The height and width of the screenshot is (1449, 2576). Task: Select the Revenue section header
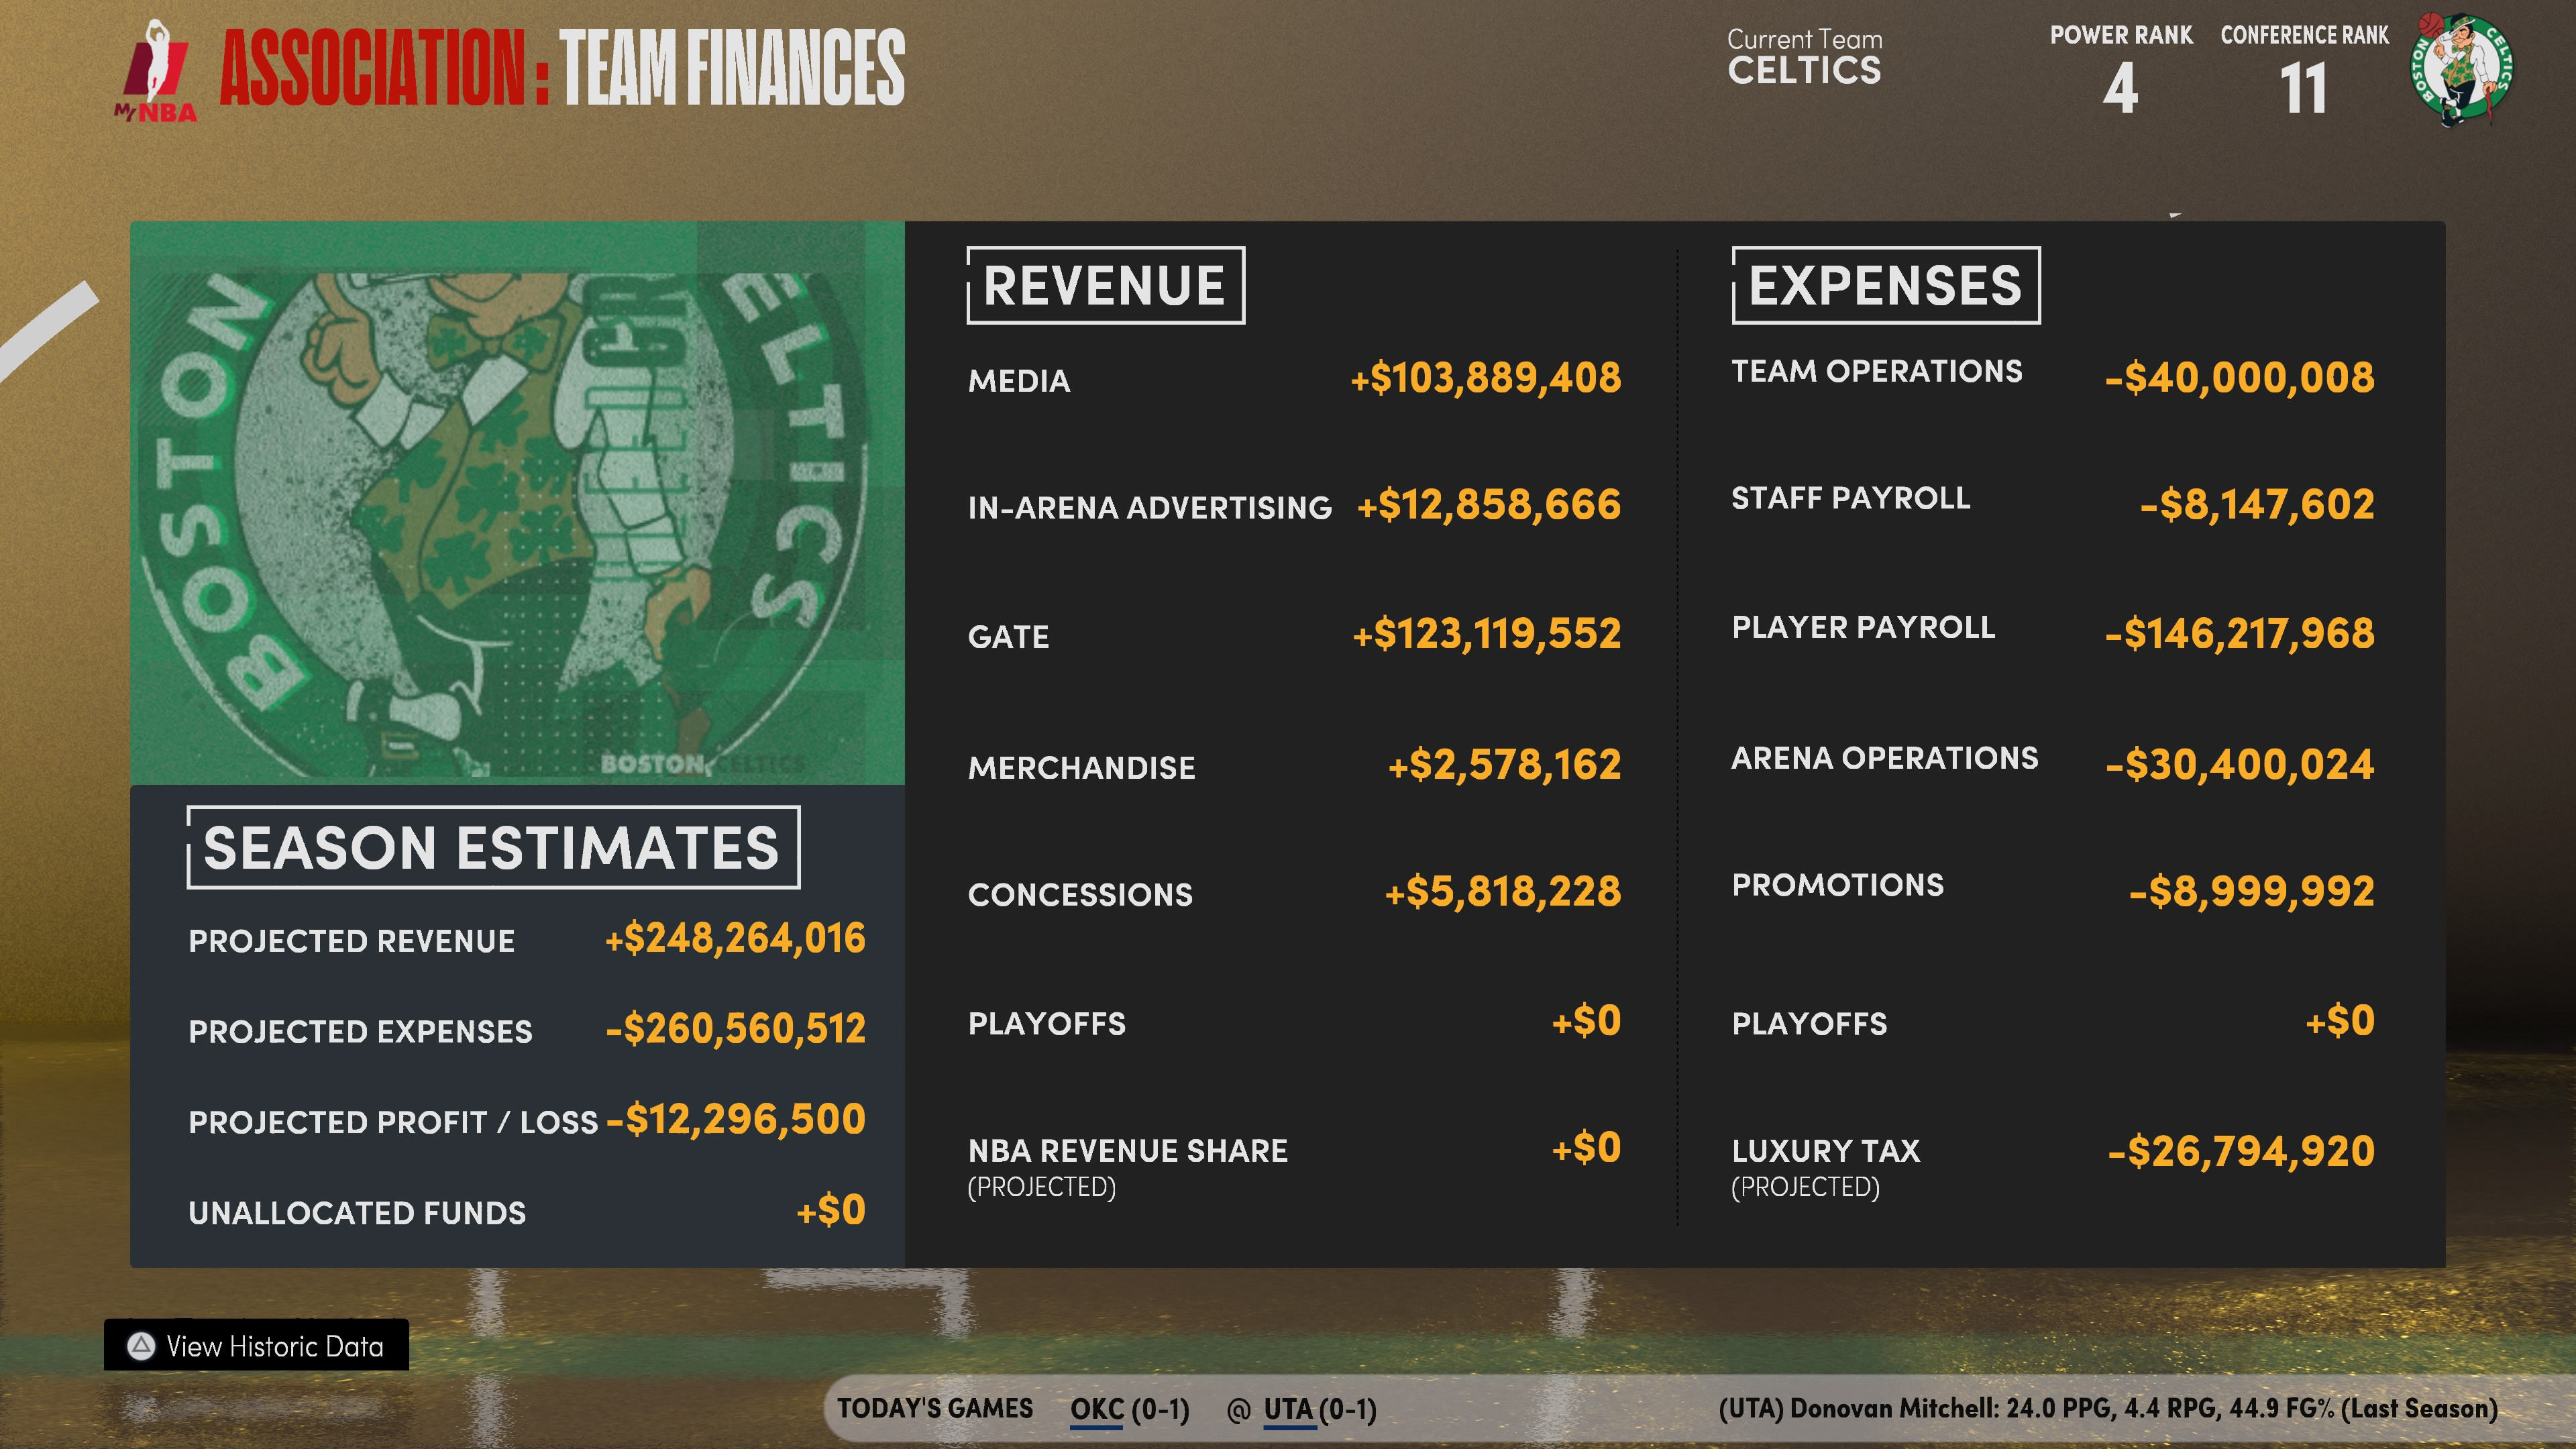click(1104, 286)
